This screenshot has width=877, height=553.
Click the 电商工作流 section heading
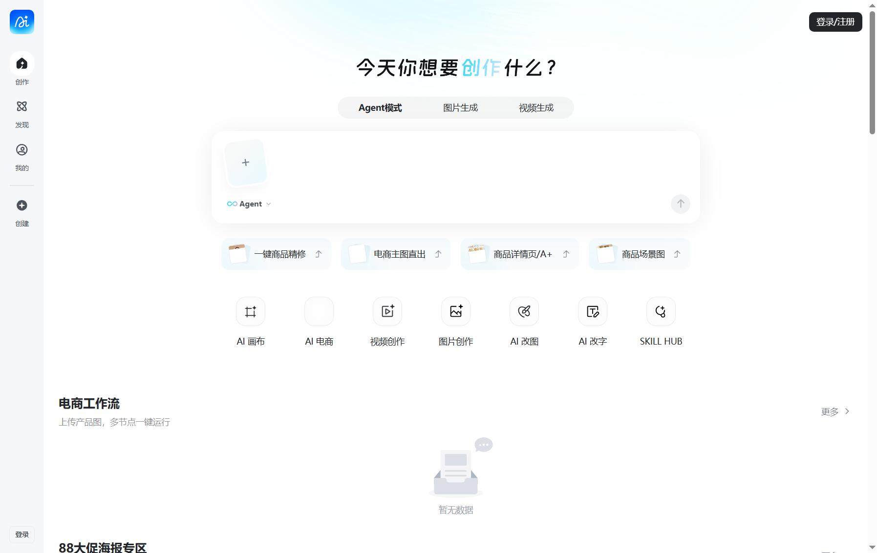(x=89, y=404)
